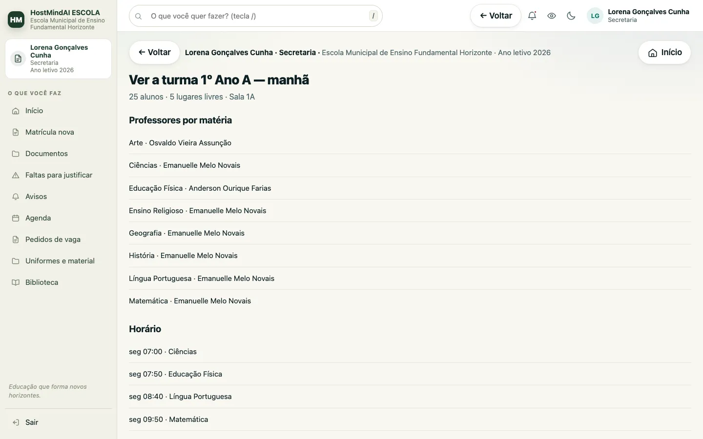
Task: Click the Agenda calendar icon
Action: 16,218
